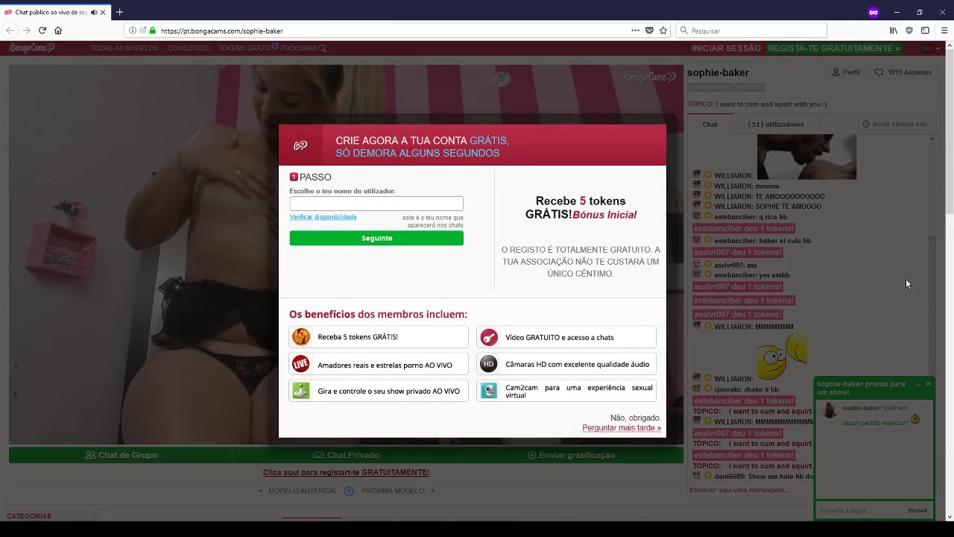
Task: Open the Pocket save icon
Action: [649, 31]
